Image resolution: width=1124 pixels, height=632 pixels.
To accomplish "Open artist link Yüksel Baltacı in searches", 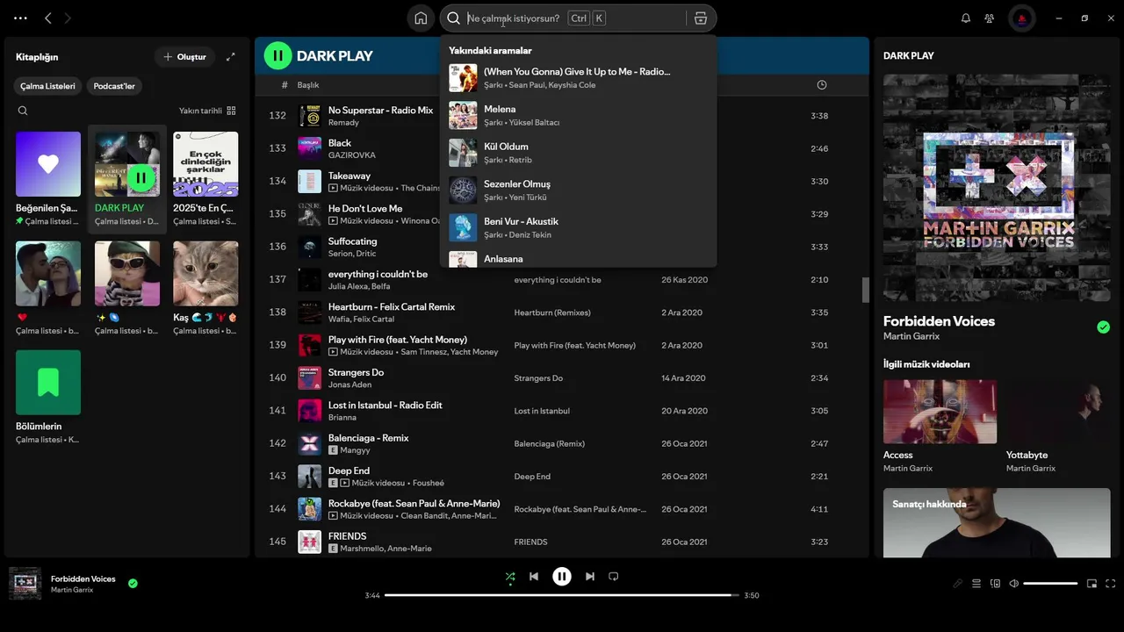I will tap(534, 122).
